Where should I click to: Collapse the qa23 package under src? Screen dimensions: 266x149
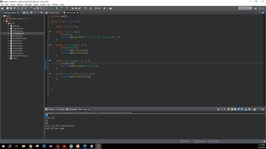6,23
